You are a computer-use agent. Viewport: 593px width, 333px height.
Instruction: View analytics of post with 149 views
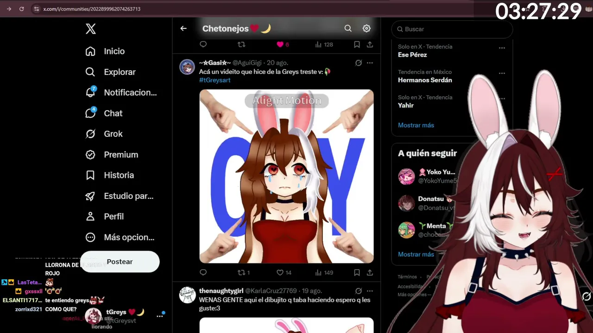click(324, 273)
